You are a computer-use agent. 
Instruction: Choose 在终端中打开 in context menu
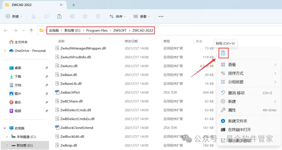pyautogui.click(x=249, y=130)
